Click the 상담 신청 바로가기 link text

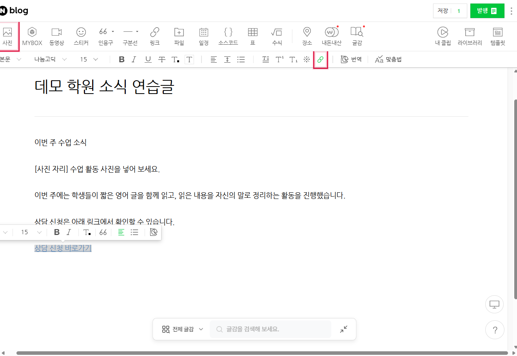click(63, 248)
